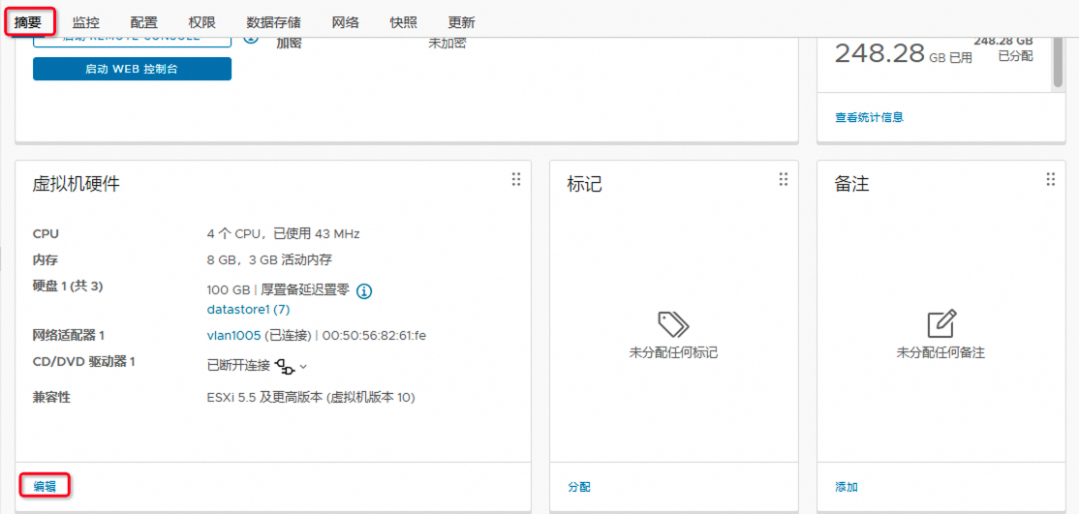Click the storage card vertical scrollbar

click(1058, 63)
